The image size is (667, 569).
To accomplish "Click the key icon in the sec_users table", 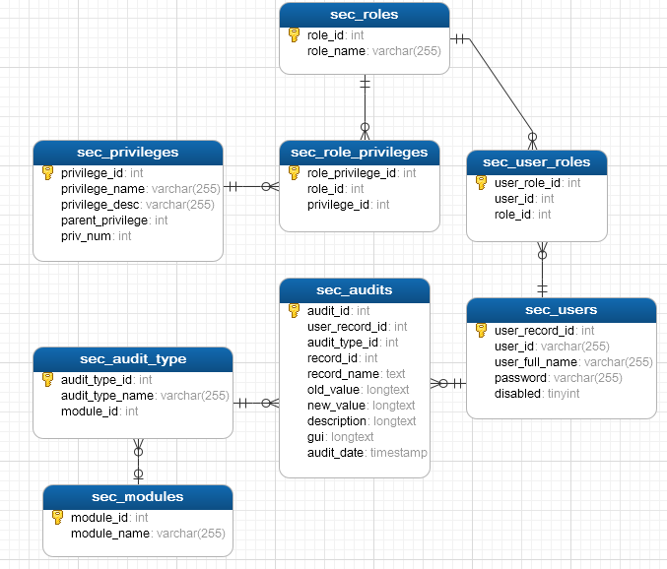I will [x=481, y=330].
